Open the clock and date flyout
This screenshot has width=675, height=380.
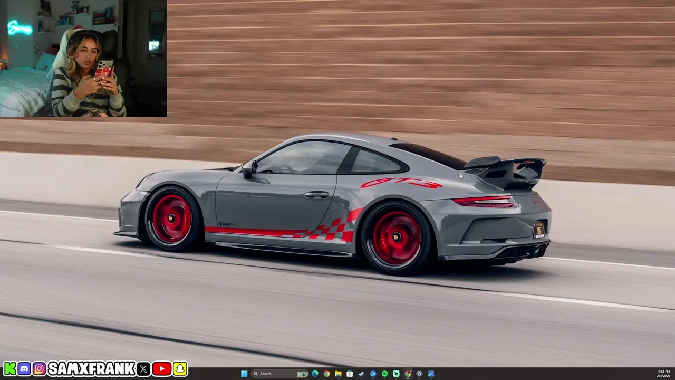tap(663, 374)
